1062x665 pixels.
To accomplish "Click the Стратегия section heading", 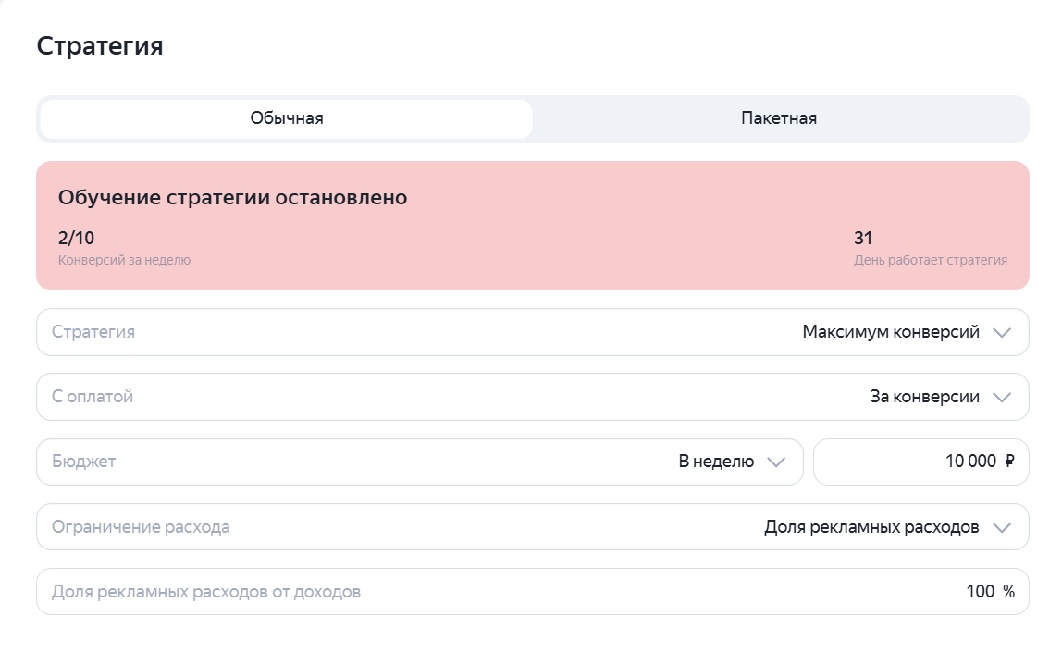I will point(100,47).
